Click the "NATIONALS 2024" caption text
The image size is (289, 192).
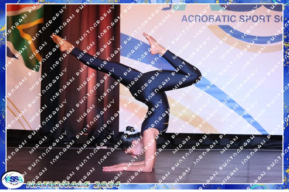[x=73, y=184]
